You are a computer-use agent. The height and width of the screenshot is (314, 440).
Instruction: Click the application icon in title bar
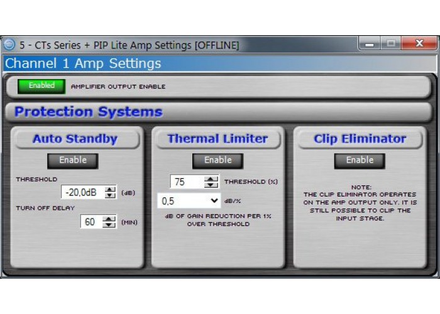tap(9, 45)
